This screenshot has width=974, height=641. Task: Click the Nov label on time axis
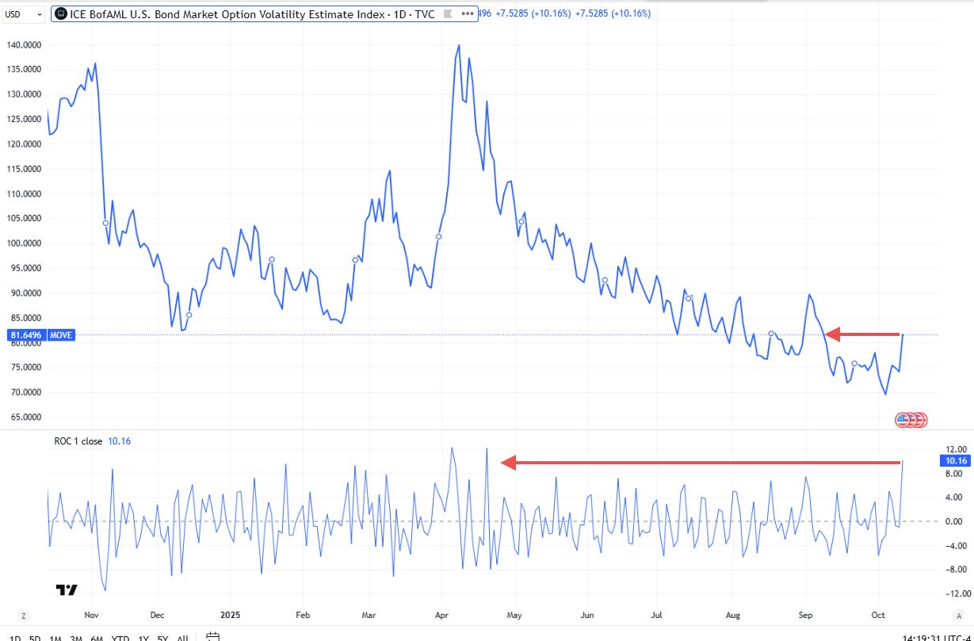coord(91,614)
